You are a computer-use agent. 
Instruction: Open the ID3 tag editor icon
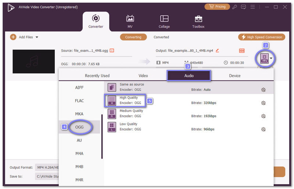click(x=242, y=50)
